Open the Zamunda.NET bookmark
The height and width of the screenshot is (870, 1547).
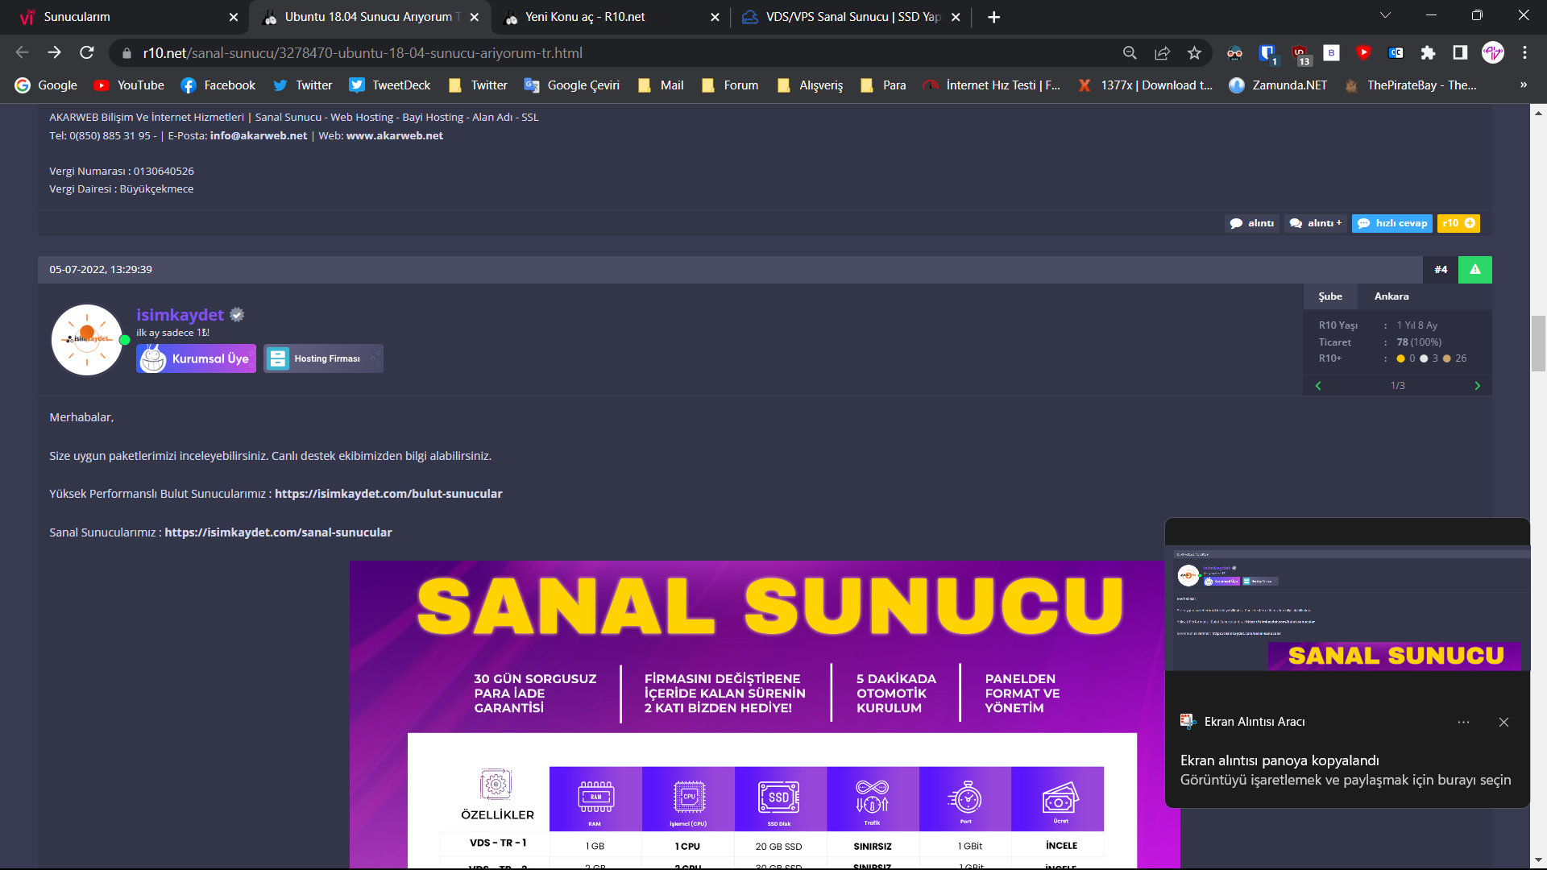click(x=1278, y=85)
